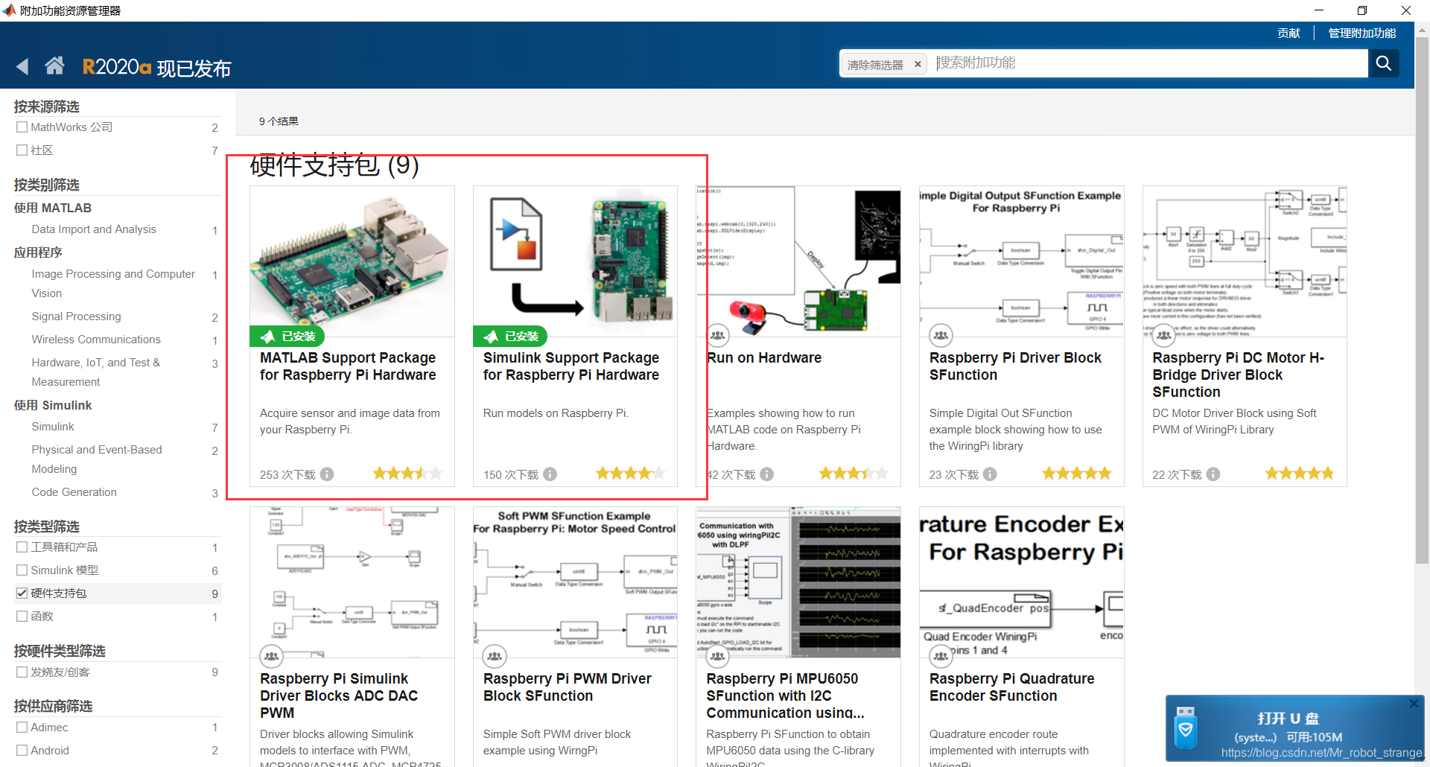Click the back arrow icon

[x=22, y=67]
